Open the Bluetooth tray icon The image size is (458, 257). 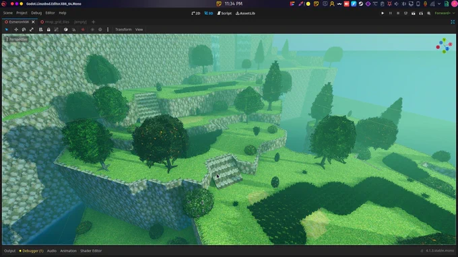pos(403,4)
